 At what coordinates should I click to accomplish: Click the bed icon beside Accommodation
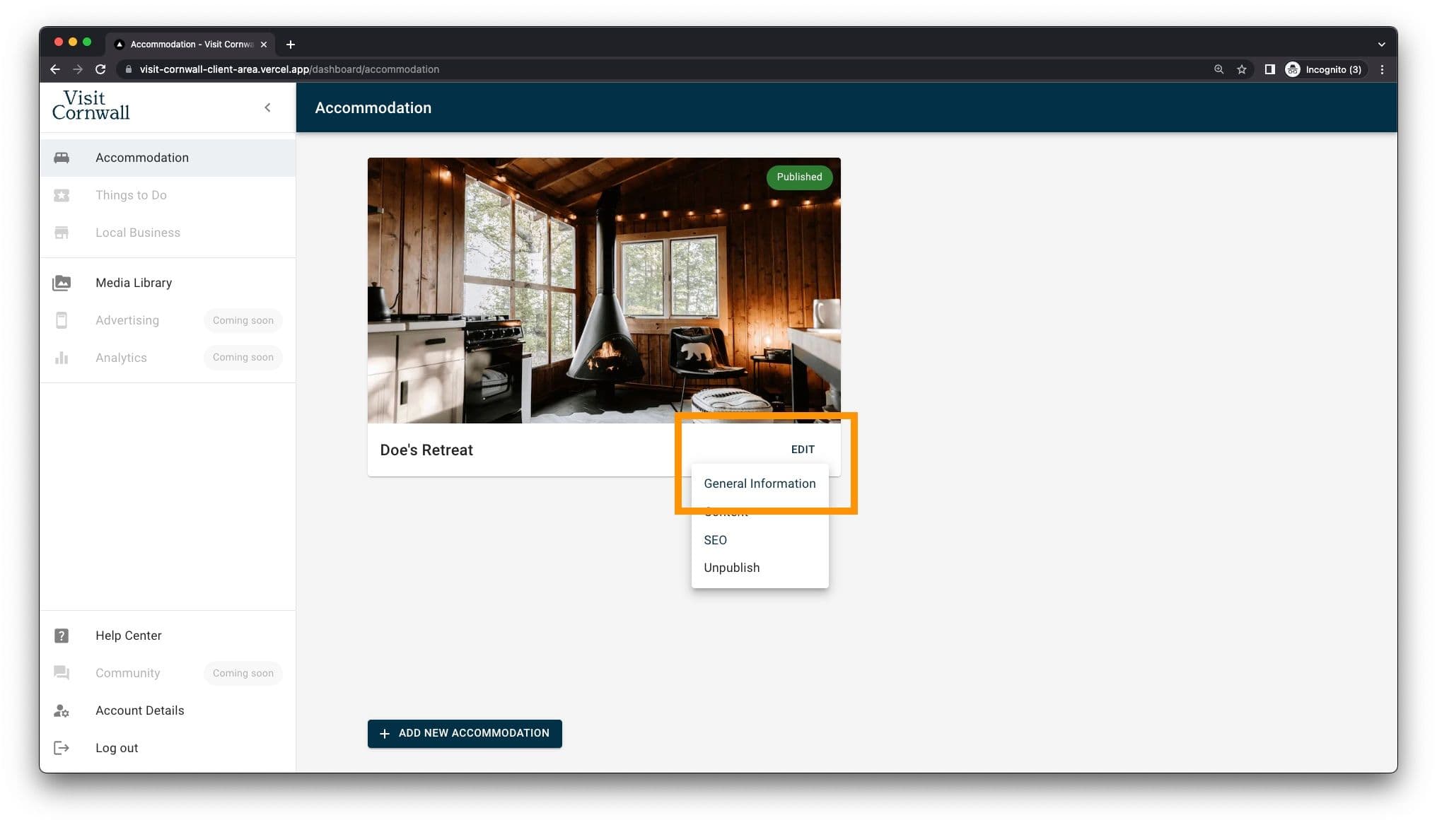62,158
